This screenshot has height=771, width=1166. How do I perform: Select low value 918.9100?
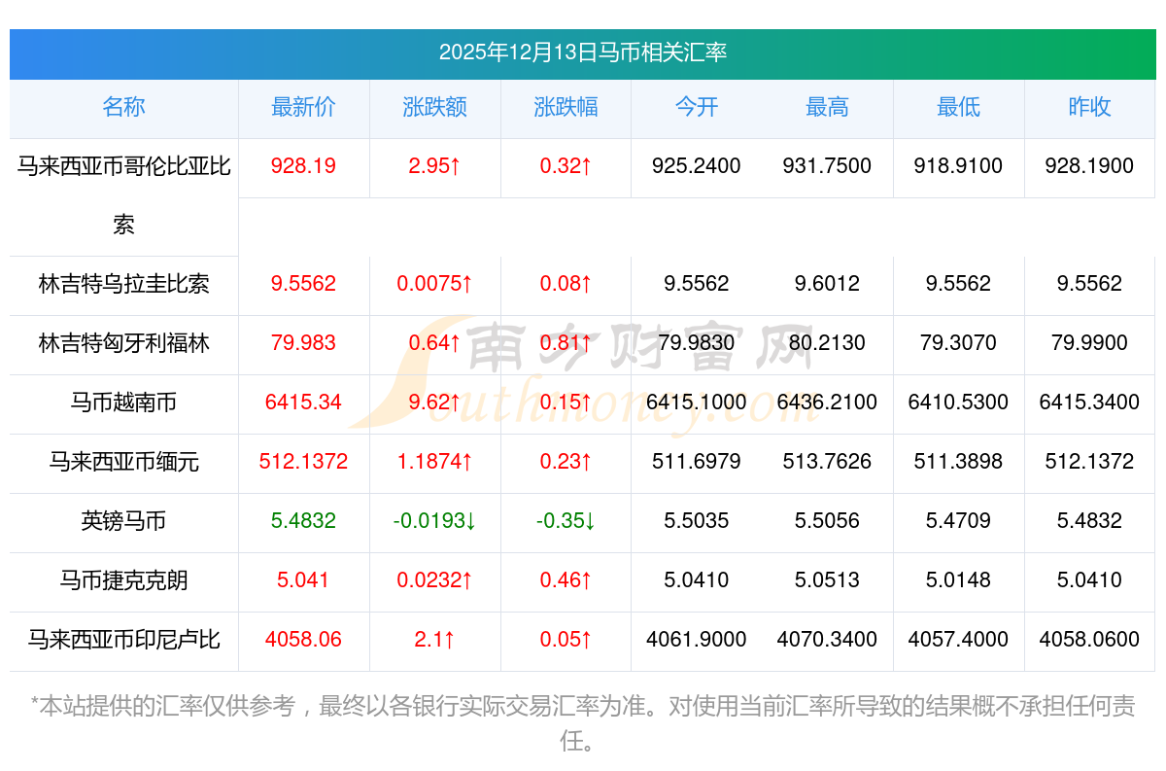point(958,166)
